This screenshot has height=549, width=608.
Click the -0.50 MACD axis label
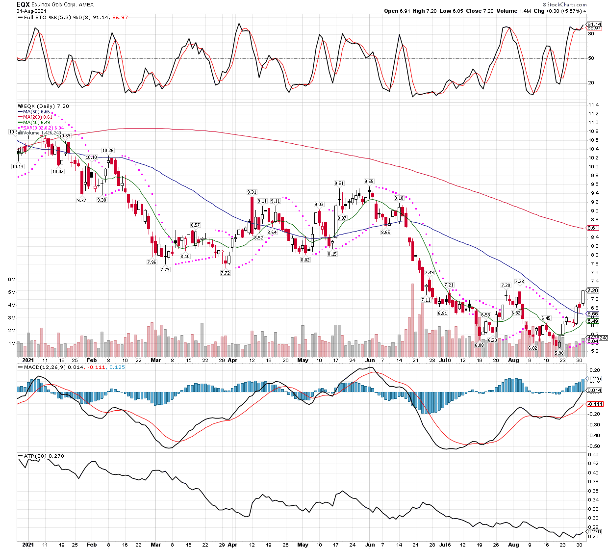coord(594,446)
